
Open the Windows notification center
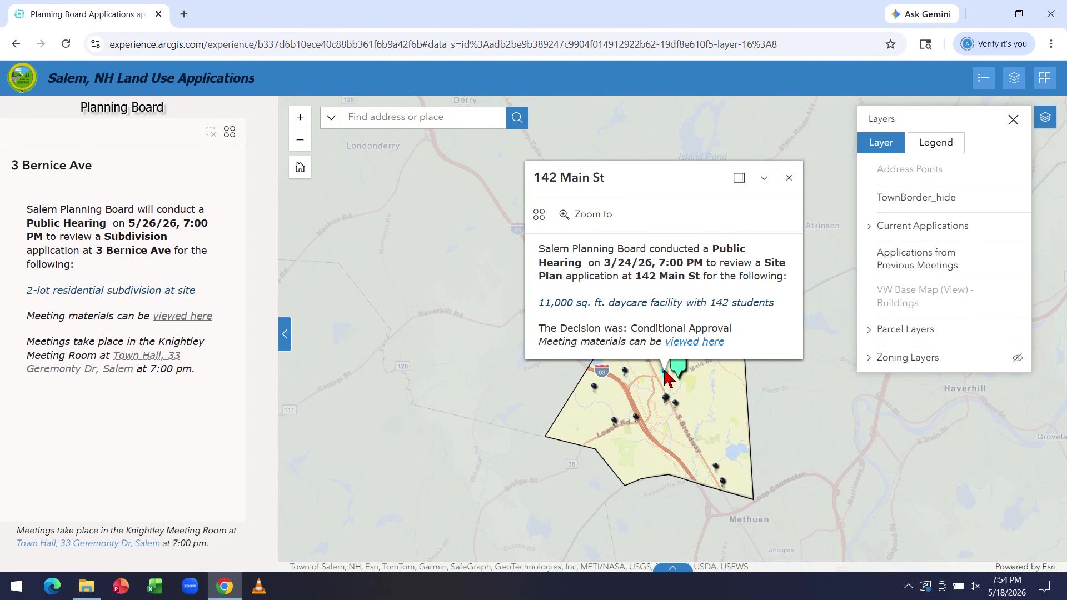[x=1044, y=586]
